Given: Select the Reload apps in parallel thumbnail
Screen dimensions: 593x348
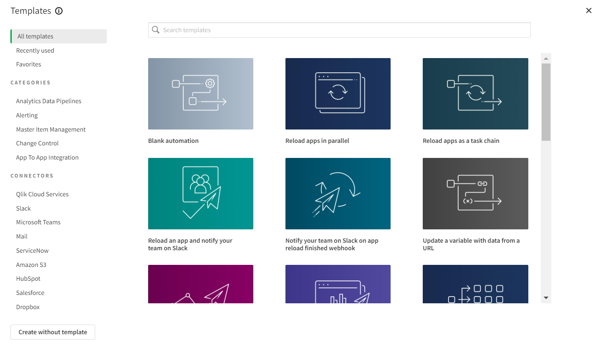Looking at the screenshot, I should tap(338, 94).
